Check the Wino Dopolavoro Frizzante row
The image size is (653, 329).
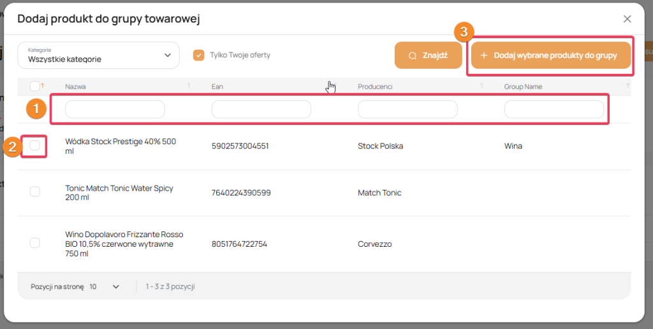pos(35,243)
